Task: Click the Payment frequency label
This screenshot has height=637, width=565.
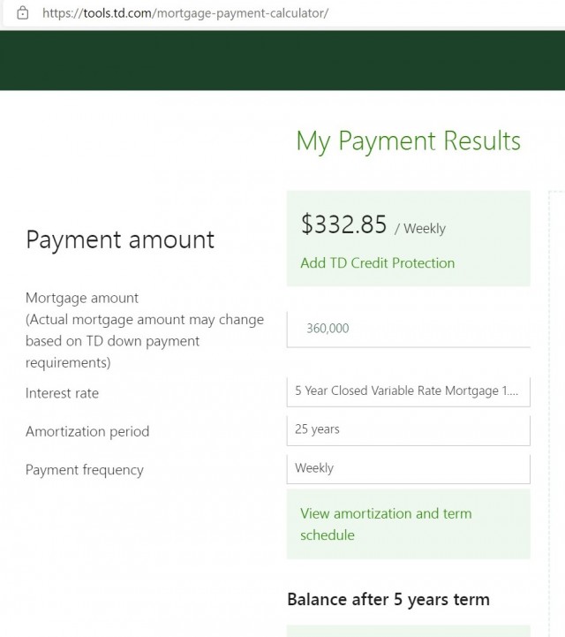Action: [84, 470]
